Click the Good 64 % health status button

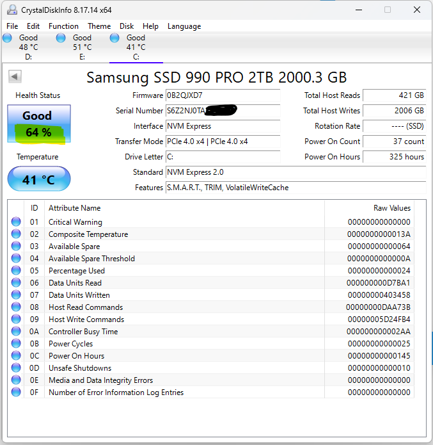click(x=37, y=124)
